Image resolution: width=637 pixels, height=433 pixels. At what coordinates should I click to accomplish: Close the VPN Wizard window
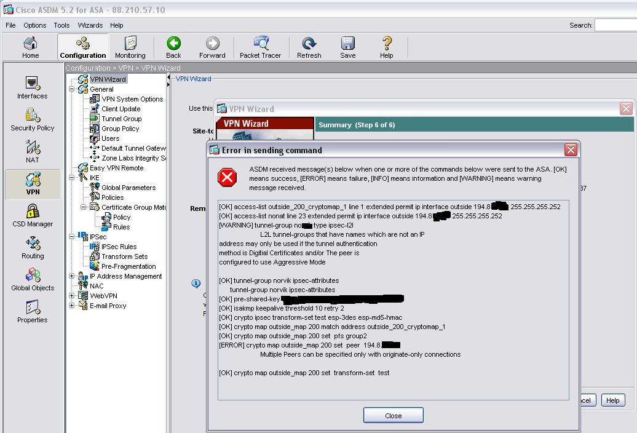[626, 108]
